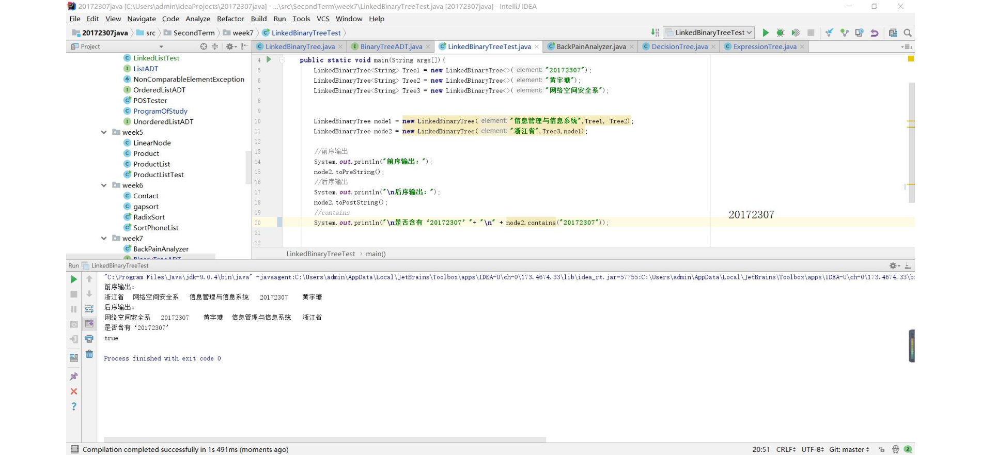Select BackPainAnalyzer in the project tree

tap(161, 249)
